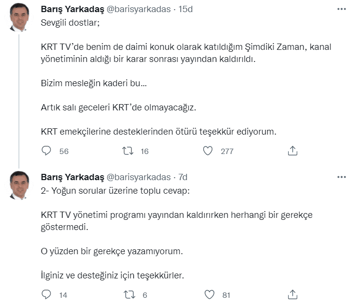
Task: Open more options for the first tweet
Action: (341, 10)
